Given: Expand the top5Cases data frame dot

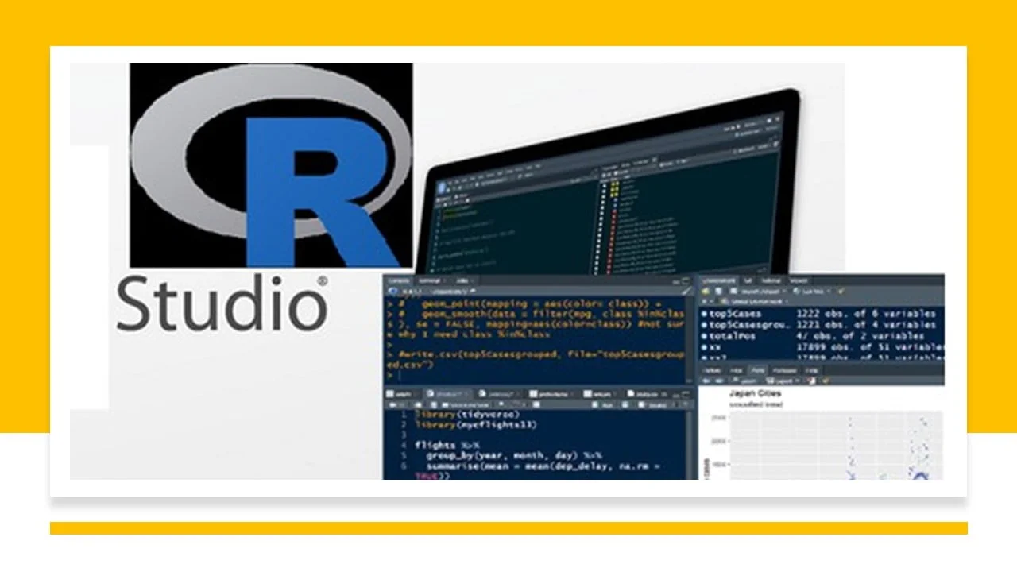Looking at the screenshot, I should click(x=704, y=314).
